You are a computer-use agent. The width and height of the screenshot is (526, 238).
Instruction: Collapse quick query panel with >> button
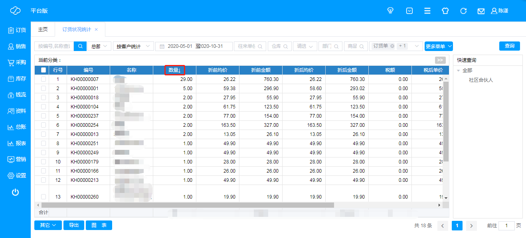(x=440, y=60)
